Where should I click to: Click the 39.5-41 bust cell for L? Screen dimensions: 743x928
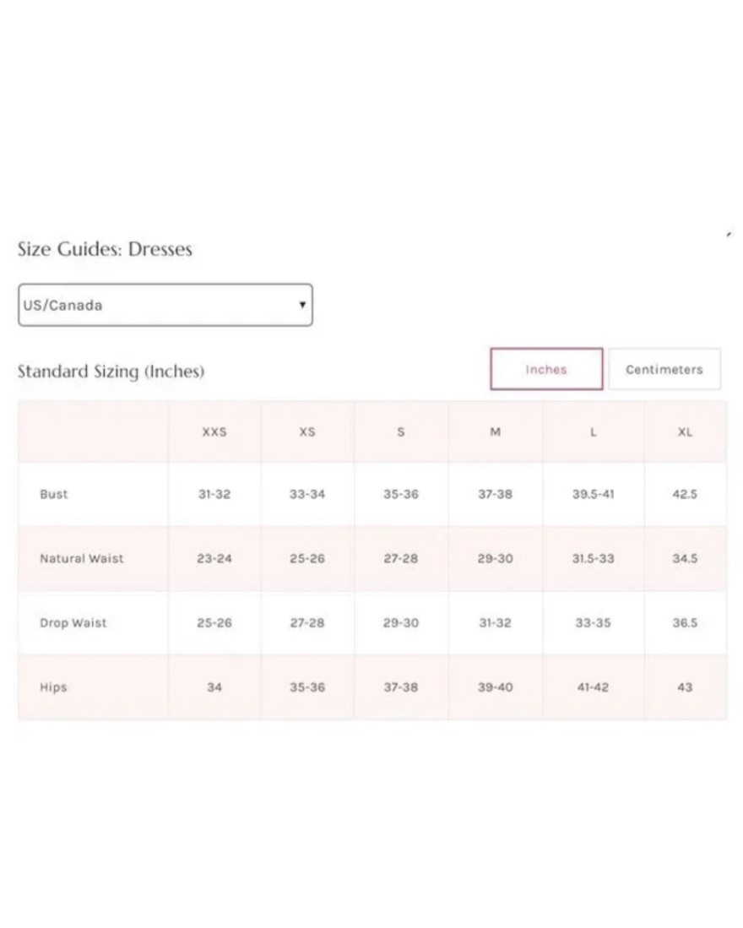click(594, 494)
